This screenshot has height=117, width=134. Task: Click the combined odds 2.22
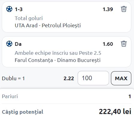69,78
